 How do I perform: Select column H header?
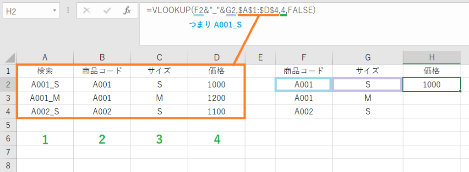tap(431, 57)
